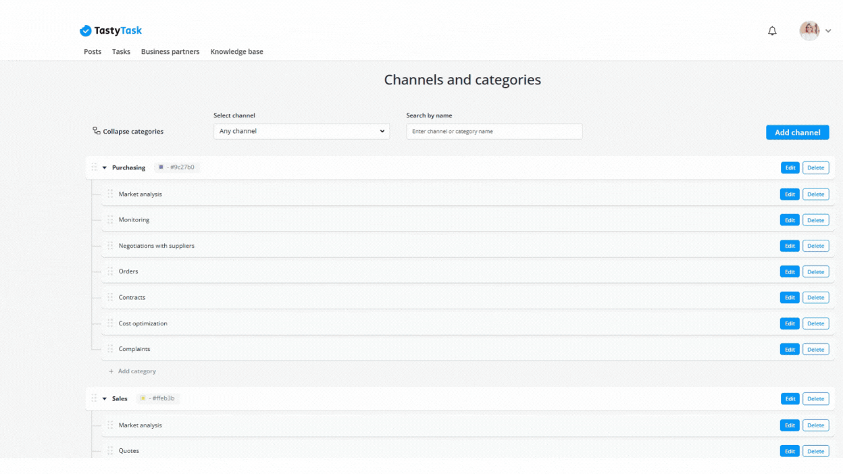Edit the Contracts category
The height and width of the screenshot is (474, 843).
[790, 298]
